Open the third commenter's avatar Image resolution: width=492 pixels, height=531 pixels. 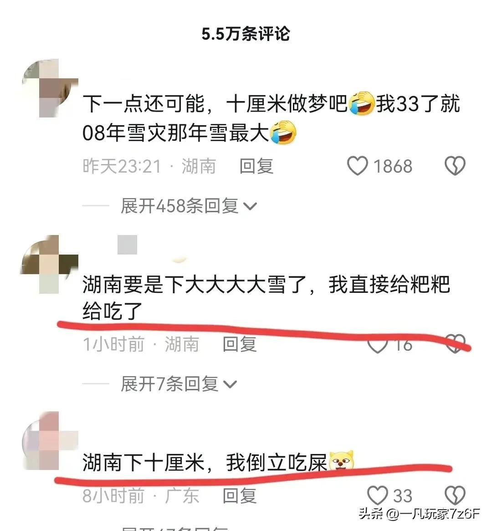tap(50, 440)
